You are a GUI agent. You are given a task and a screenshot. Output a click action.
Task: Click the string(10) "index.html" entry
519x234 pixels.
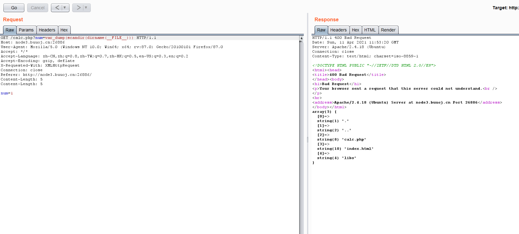(x=345, y=149)
